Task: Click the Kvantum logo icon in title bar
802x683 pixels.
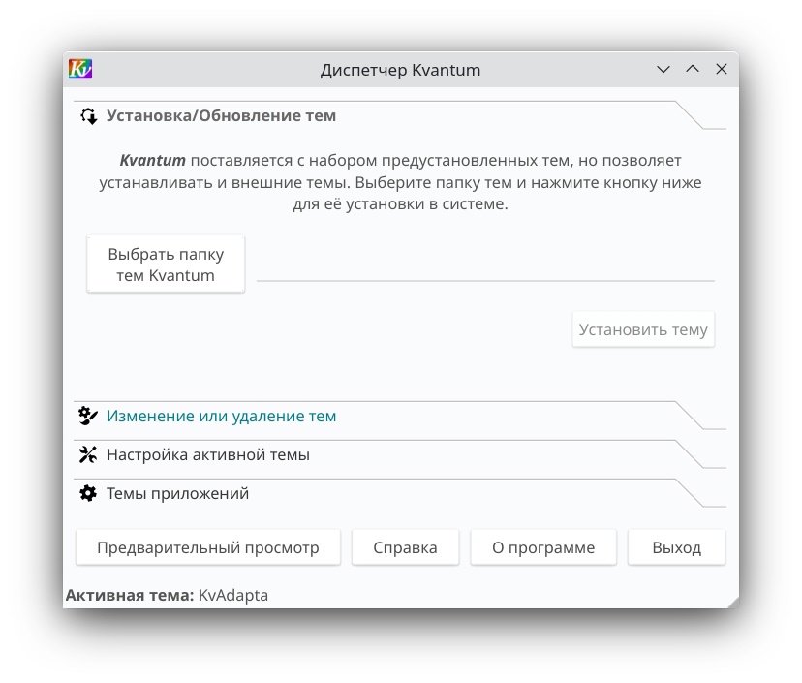Action: (80, 69)
